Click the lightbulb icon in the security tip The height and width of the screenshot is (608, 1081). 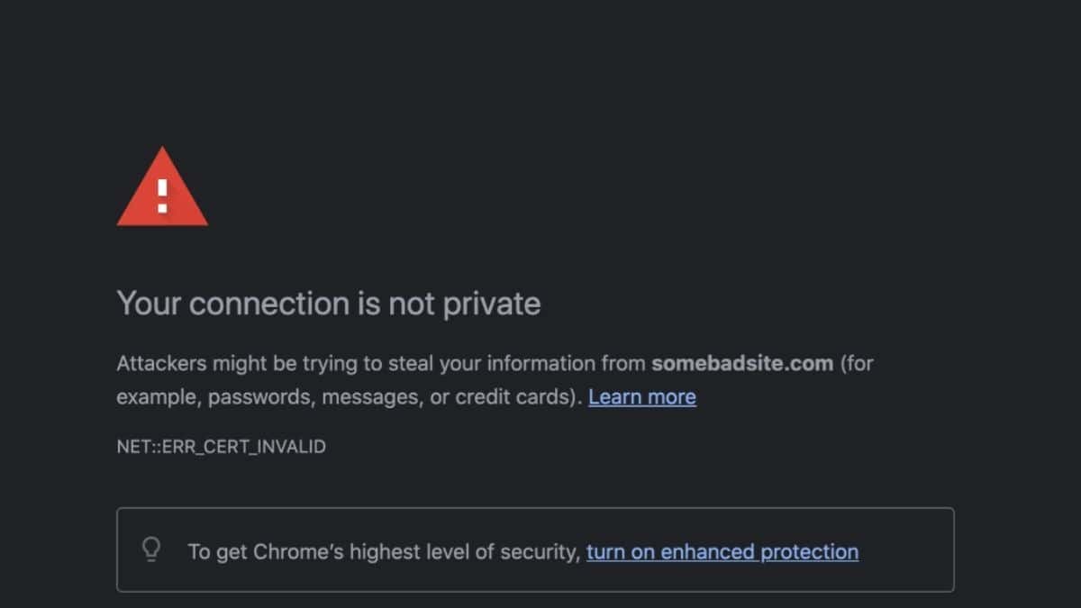pyautogui.click(x=152, y=549)
